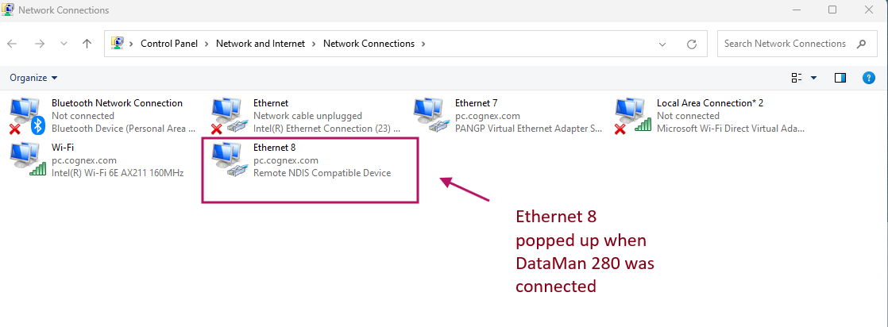
Task: Select the Ethernet 7 adapter icon
Action: [430, 115]
